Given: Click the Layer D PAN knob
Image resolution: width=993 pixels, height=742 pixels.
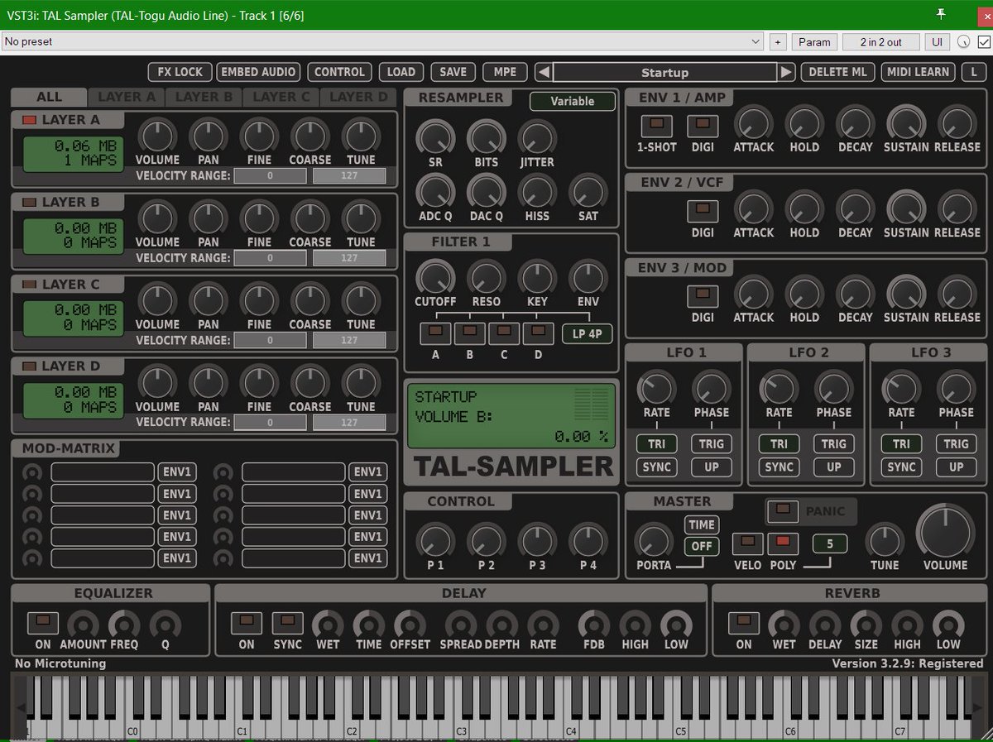Looking at the screenshot, I should point(209,381).
